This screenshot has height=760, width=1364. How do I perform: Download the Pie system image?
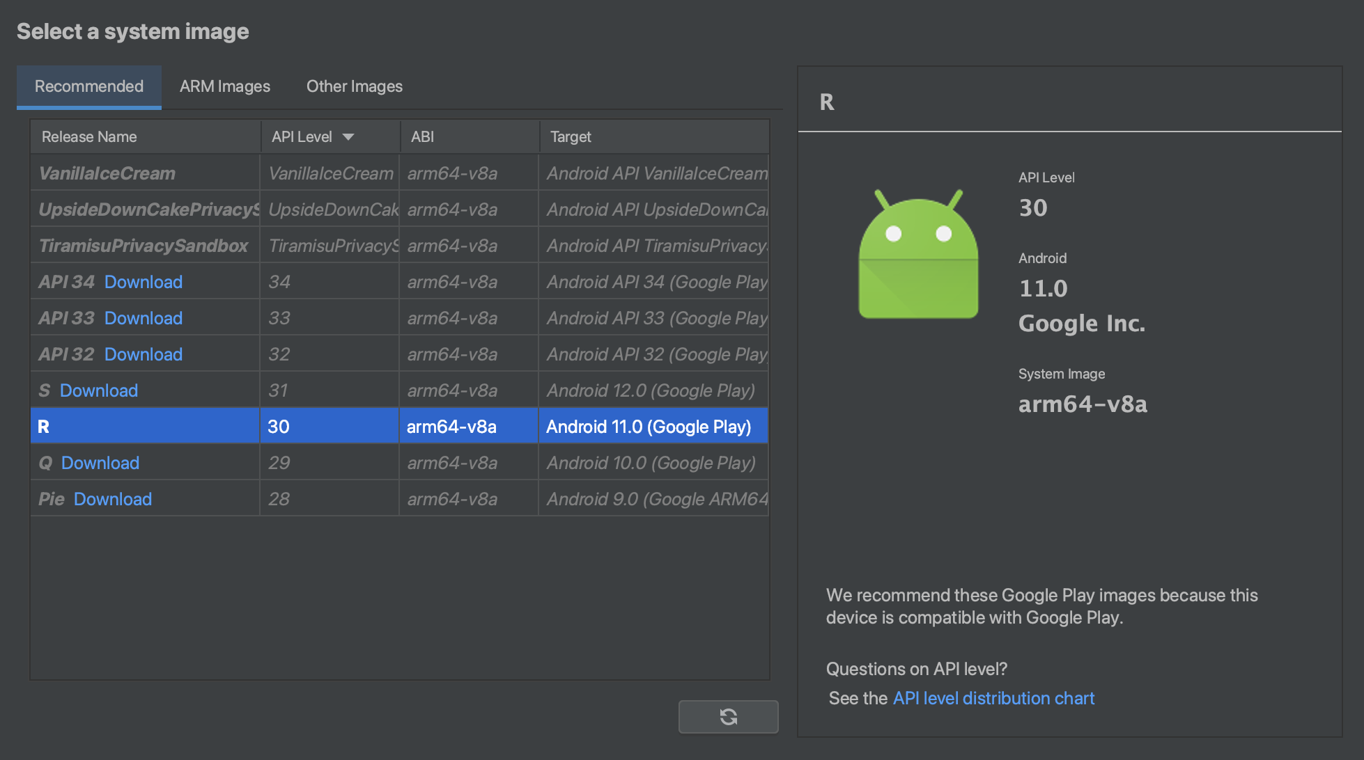point(113,499)
